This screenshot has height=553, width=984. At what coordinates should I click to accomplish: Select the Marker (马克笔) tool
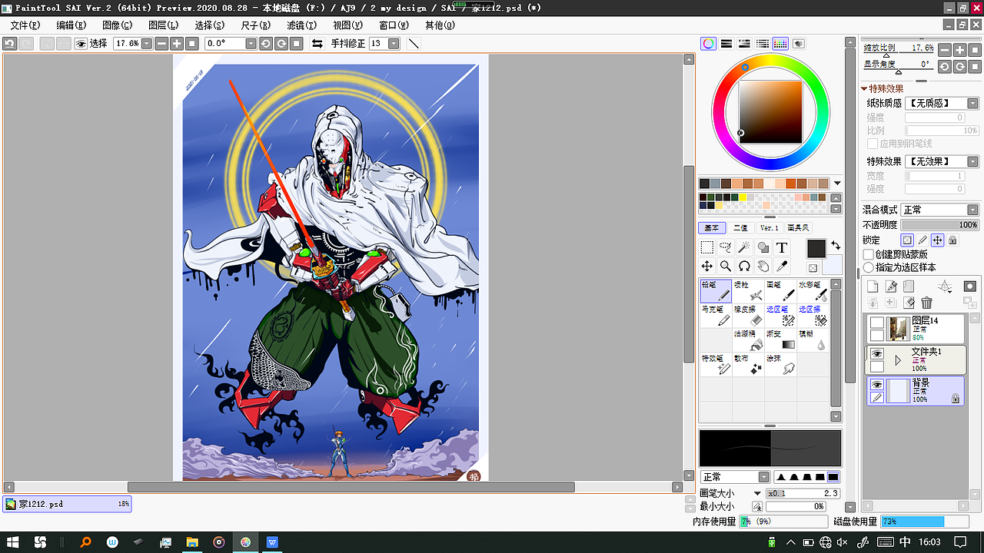(x=716, y=316)
